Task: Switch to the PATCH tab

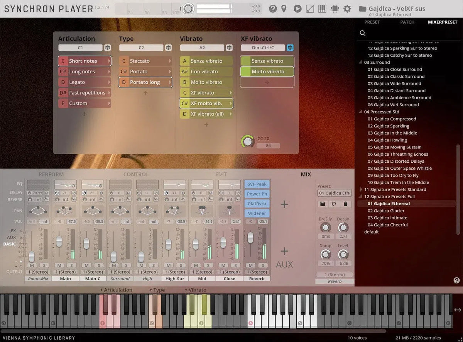Action: [x=407, y=22]
